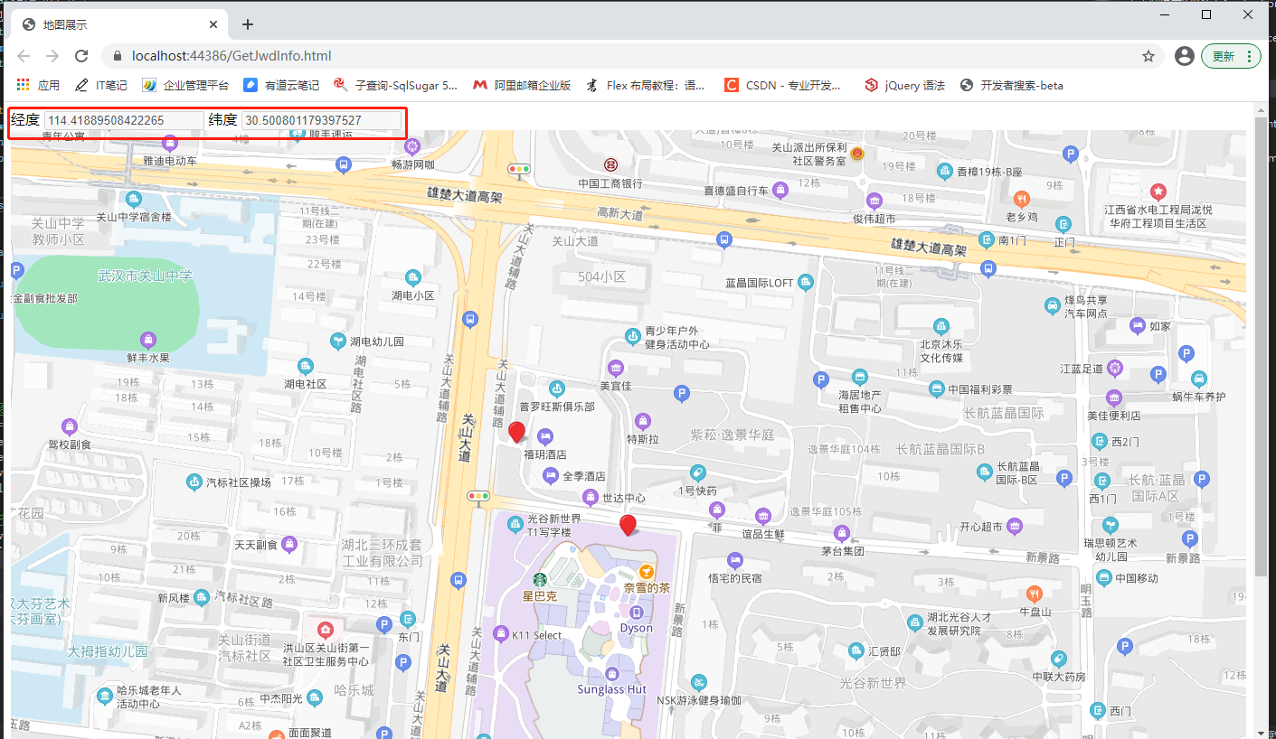Viewport: 1276px width, 739px height.
Task: Click the 美宜佳 store icon
Action: [x=615, y=368]
